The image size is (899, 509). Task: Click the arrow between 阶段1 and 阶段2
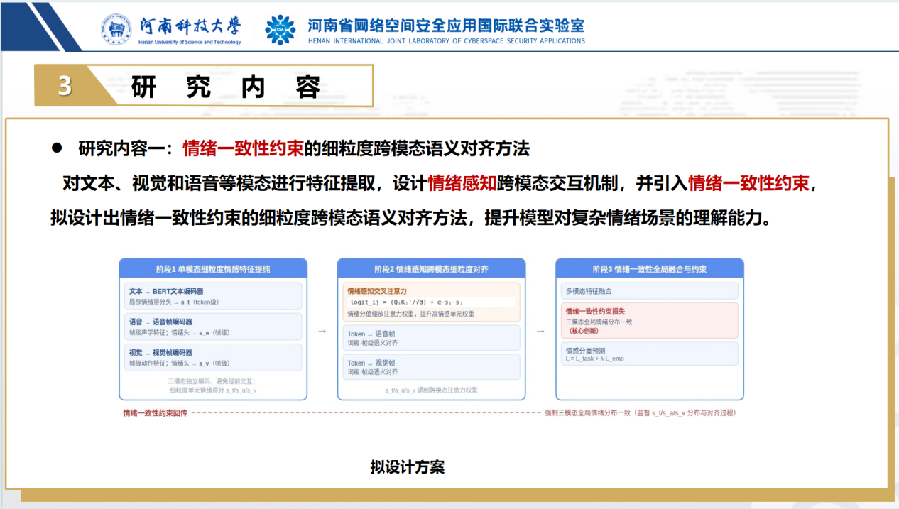point(322,331)
